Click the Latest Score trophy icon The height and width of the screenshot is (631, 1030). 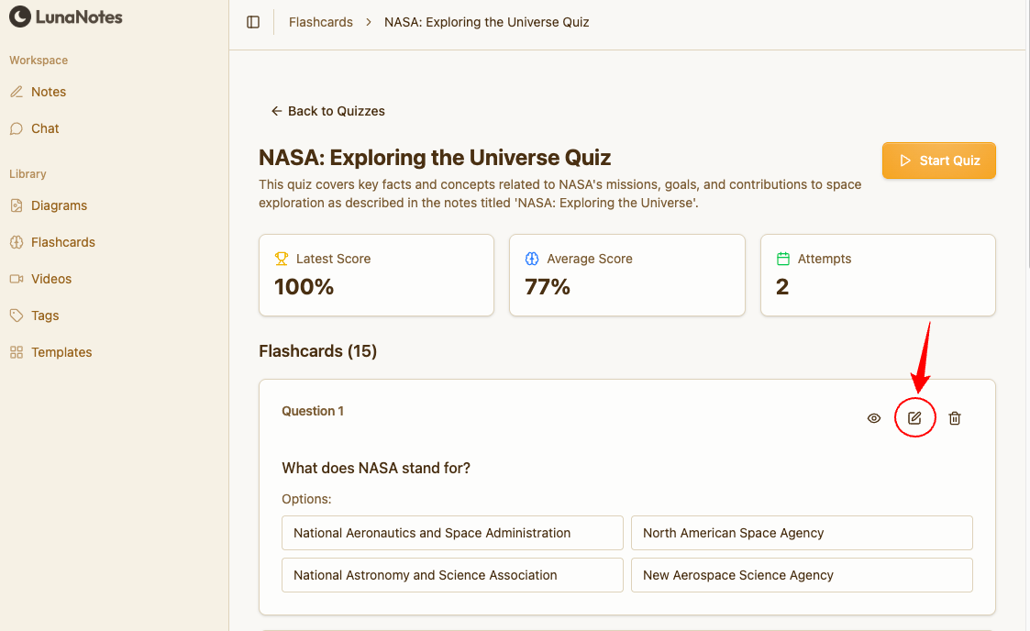coord(282,259)
